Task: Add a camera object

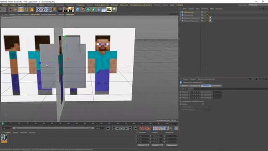Action: (109, 10)
